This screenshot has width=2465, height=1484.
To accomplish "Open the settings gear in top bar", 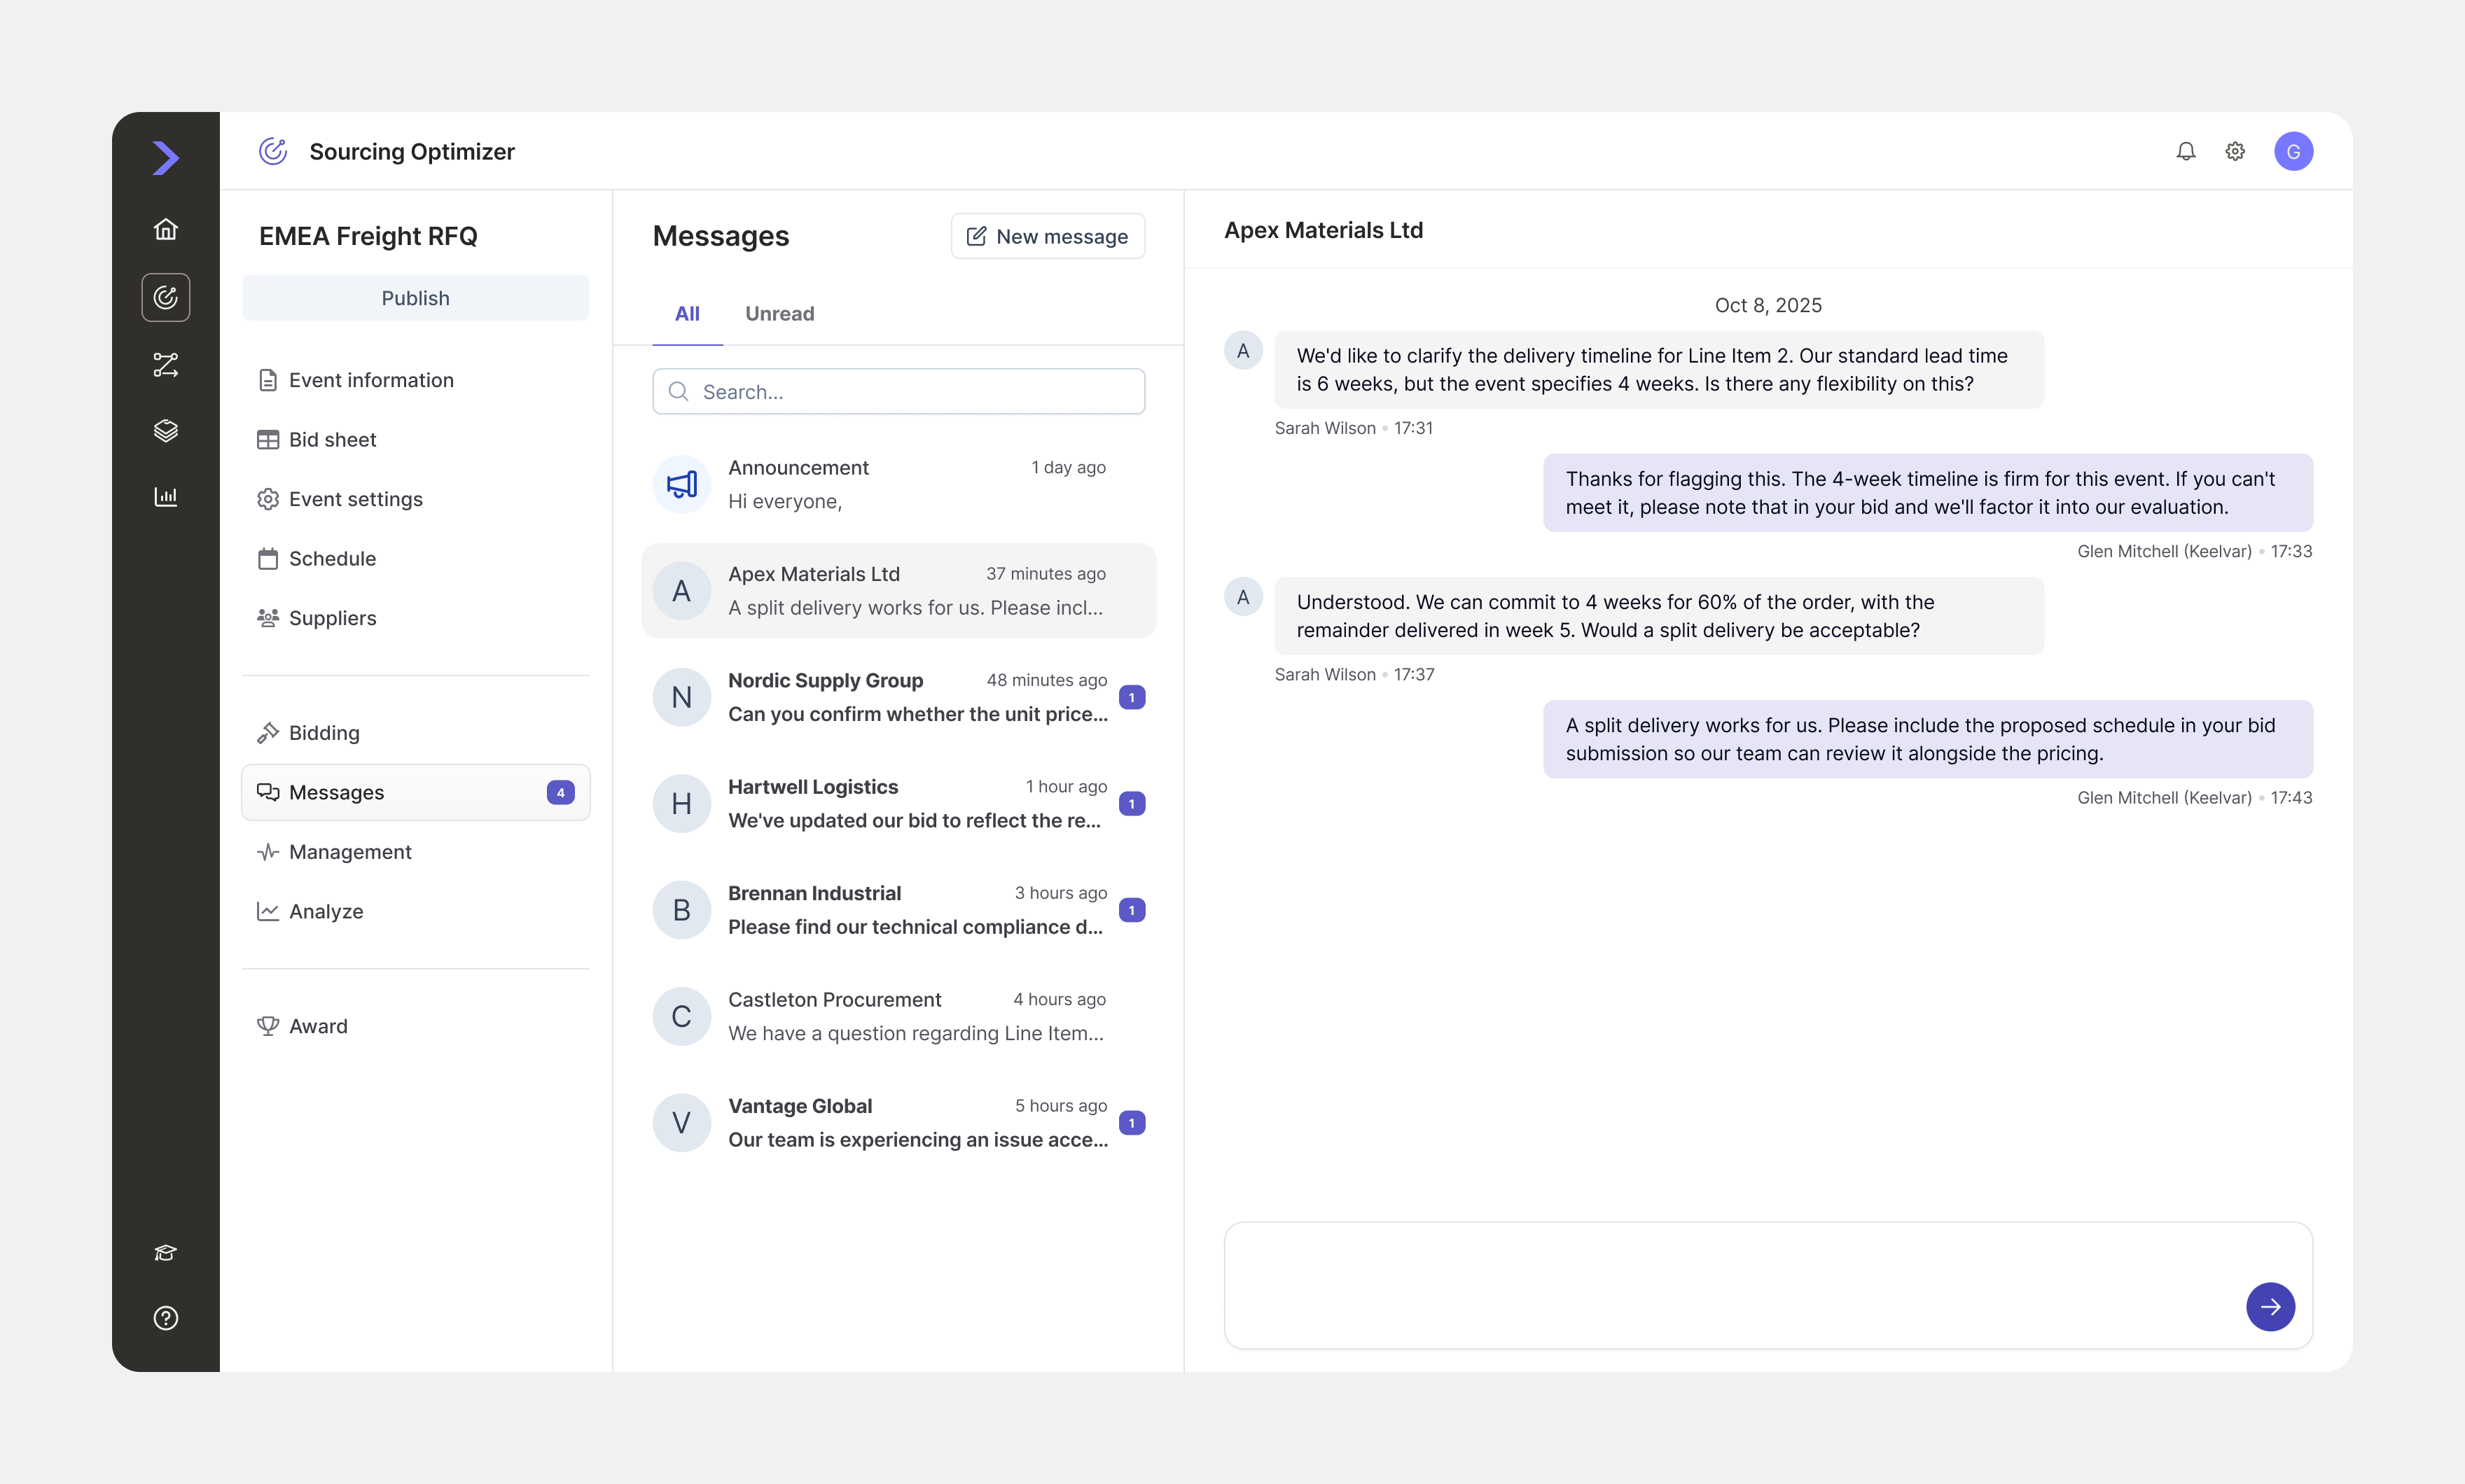I will [2235, 151].
